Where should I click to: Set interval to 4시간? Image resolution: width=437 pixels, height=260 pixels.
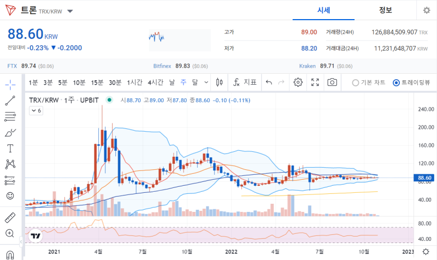click(x=156, y=82)
